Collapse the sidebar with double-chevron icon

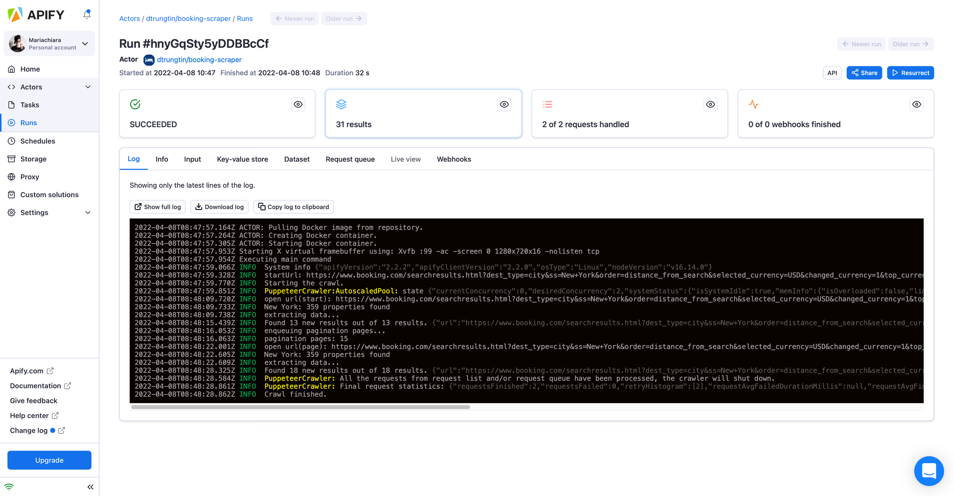(x=90, y=487)
